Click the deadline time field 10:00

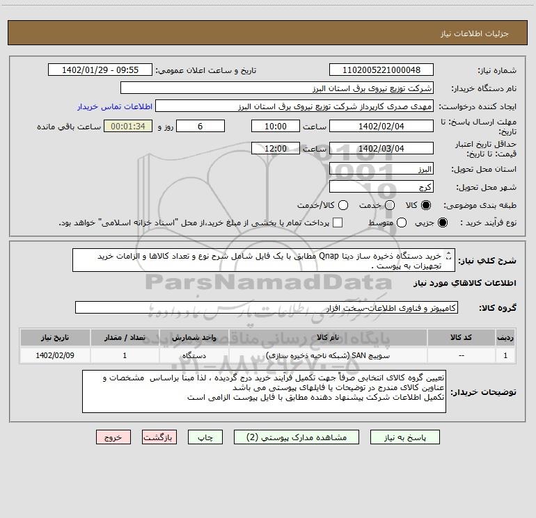coord(276,126)
